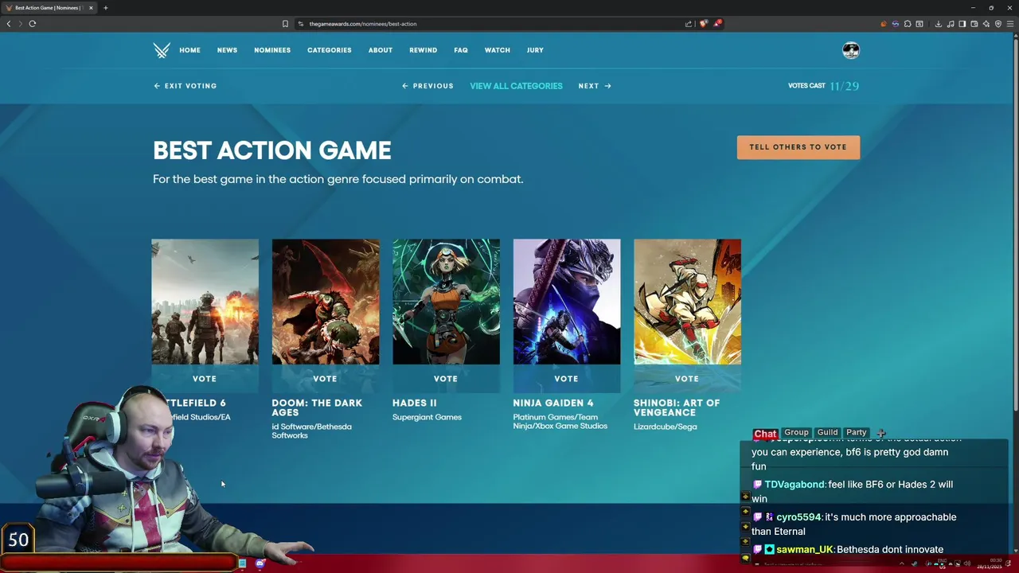This screenshot has width=1019, height=573.
Task: Open the NOMINEES menu item
Action: (x=272, y=50)
